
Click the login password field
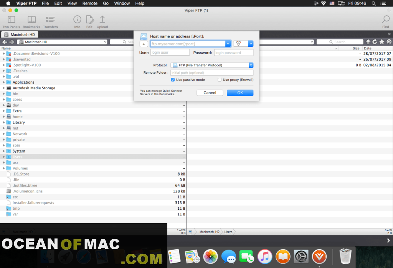pyautogui.click(x=234, y=53)
